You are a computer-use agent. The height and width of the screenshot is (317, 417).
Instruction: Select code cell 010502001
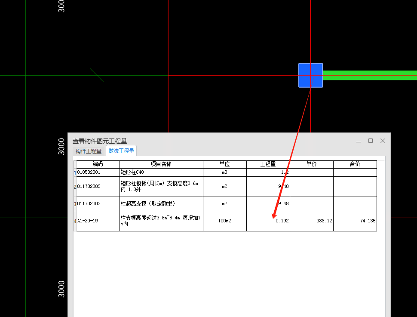pyautogui.click(x=98, y=172)
